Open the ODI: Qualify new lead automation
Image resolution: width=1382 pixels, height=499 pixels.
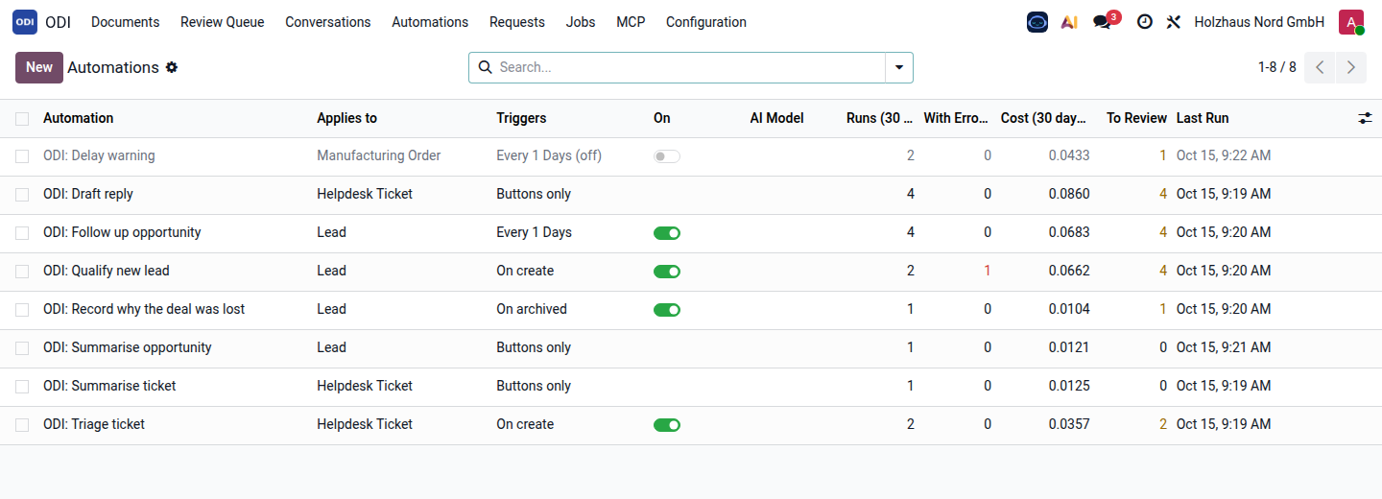pyautogui.click(x=107, y=271)
